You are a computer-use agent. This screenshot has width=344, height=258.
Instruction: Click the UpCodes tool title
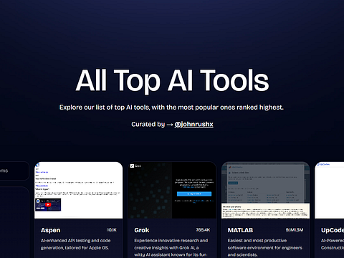click(333, 230)
